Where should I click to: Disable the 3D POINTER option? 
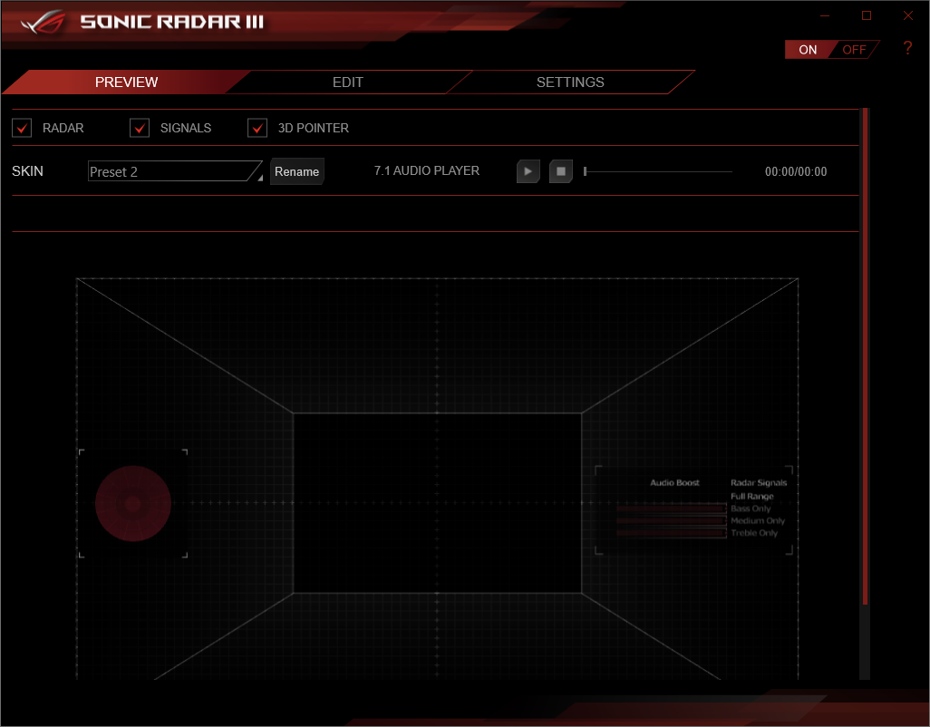coord(257,128)
